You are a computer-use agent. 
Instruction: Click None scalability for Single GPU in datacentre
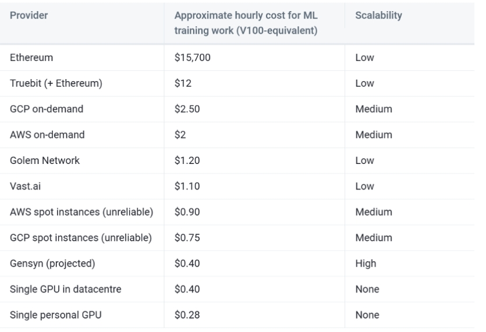[367, 289]
